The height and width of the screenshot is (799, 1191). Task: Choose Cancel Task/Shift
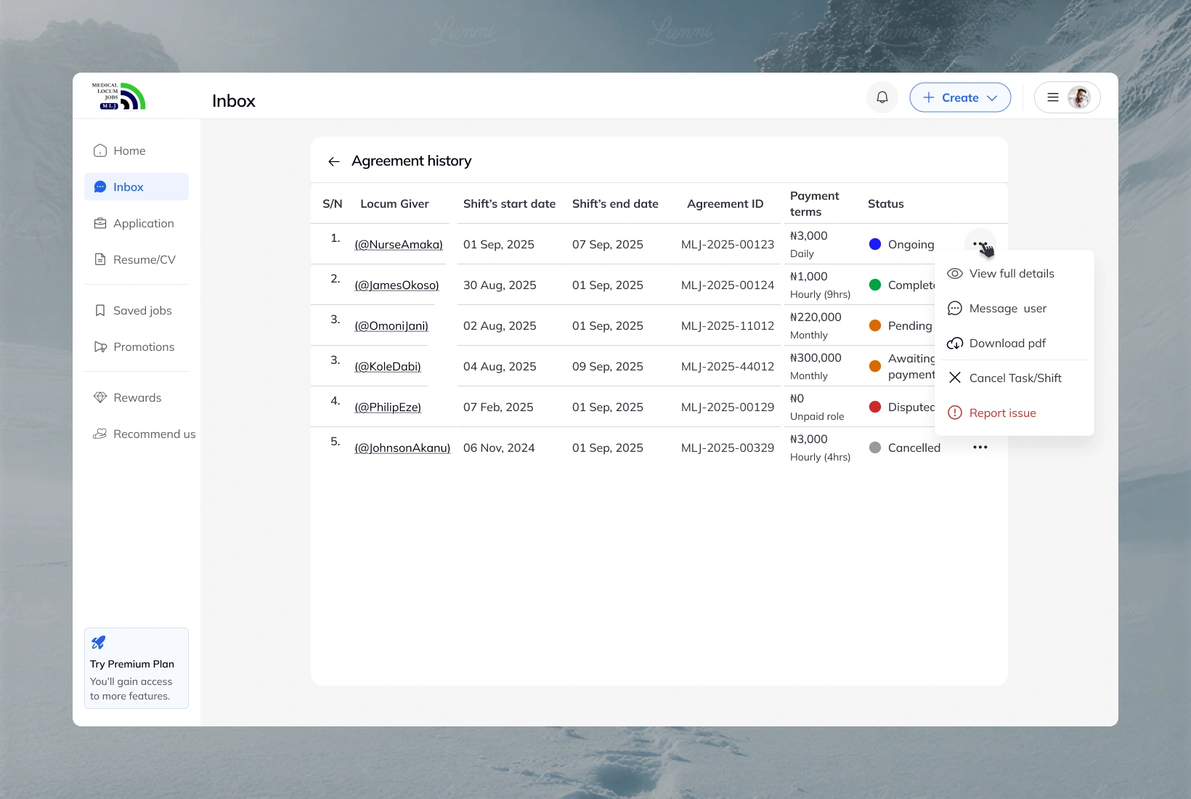coord(1015,378)
